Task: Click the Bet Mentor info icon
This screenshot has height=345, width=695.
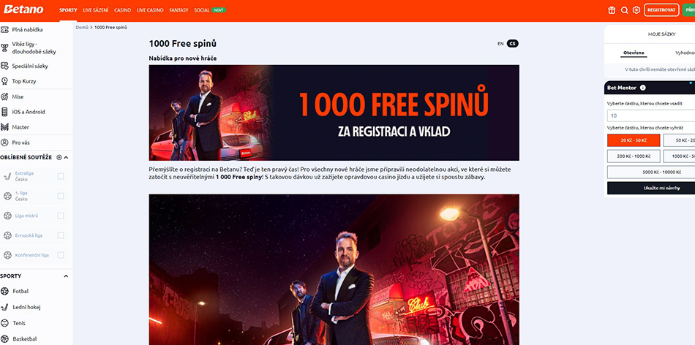Action: pyautogui.click(x=643, y=88)
